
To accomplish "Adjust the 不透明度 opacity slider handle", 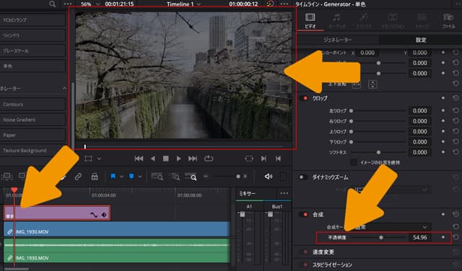I will coord(381,237).
